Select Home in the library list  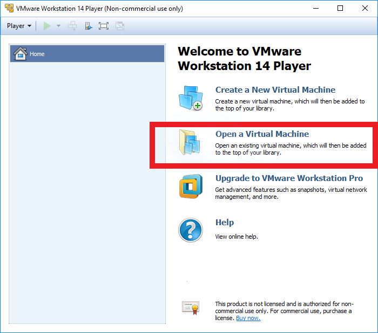[87, 54]
